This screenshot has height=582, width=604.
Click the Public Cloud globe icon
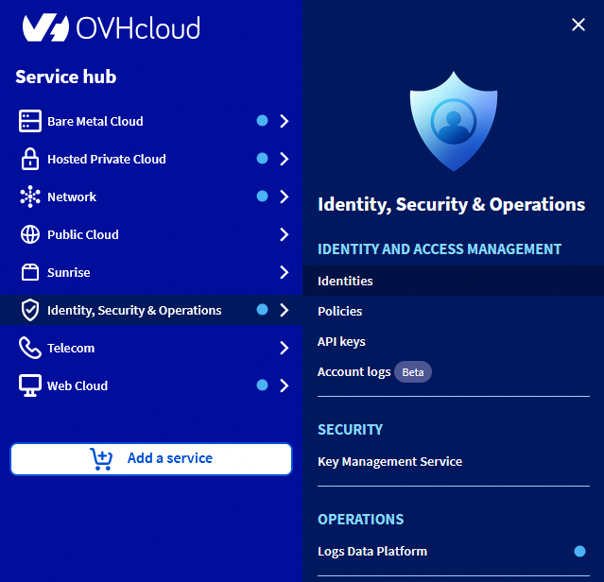(x=30, y=234)
